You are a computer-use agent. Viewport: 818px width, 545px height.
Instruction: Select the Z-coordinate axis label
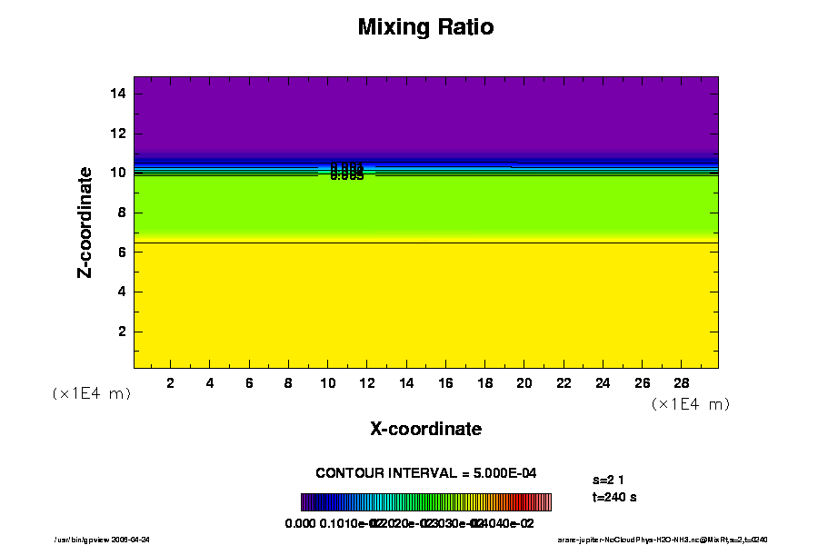pos(85,222)
